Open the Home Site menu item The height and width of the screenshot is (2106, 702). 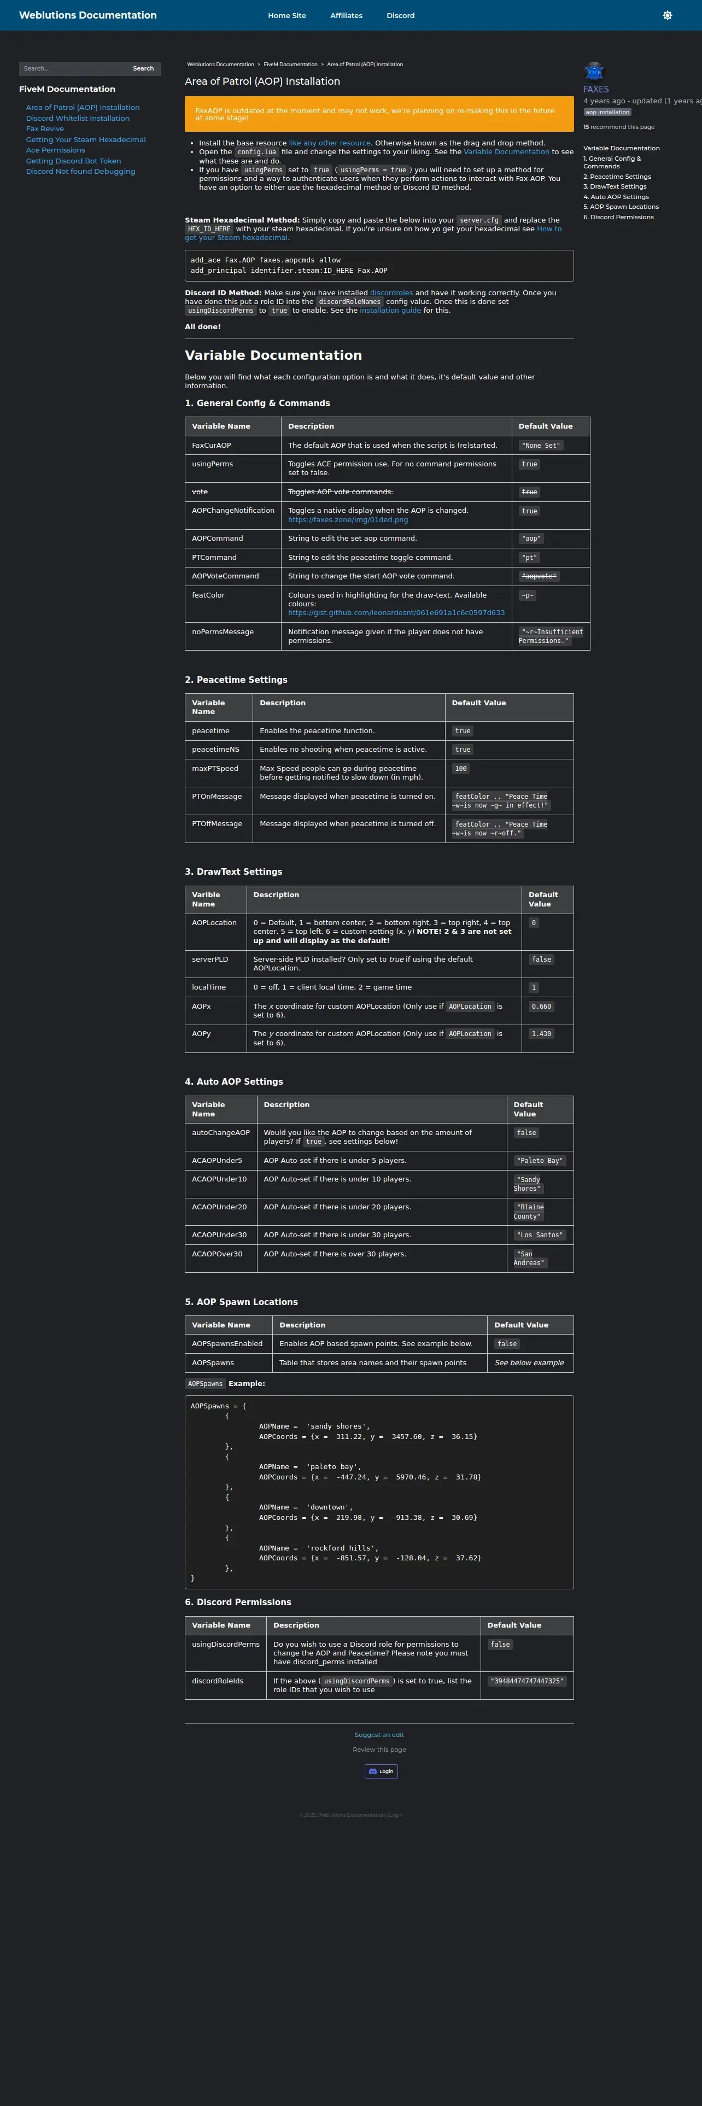(x=287, y=15)
